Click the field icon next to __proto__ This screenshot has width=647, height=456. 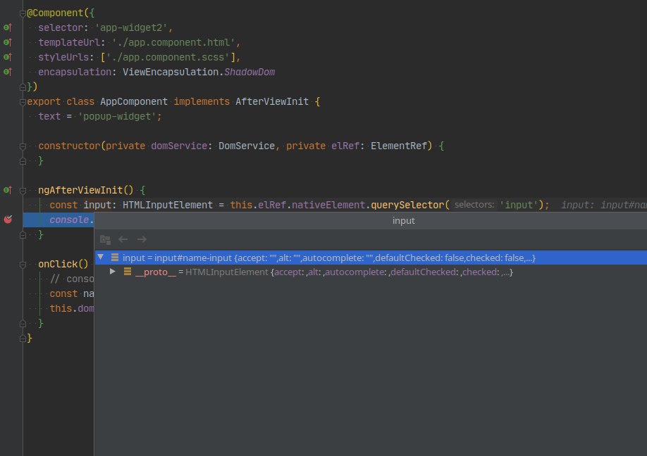tap(128, 272)
